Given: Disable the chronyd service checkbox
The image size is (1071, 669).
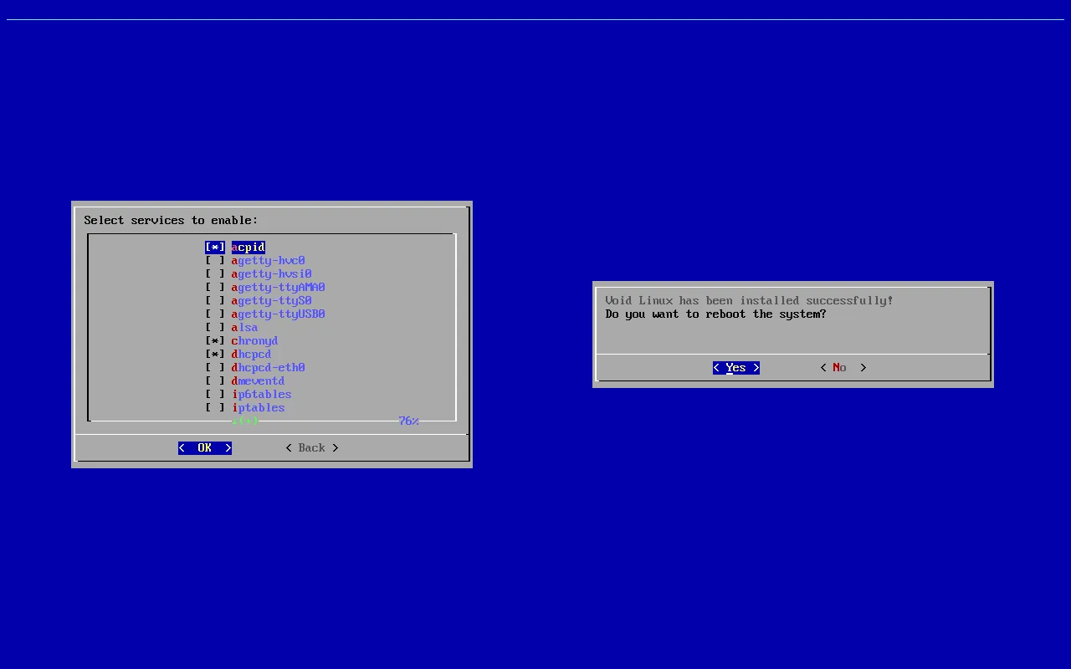Looking at the screenshot, I should [x=215, y=341].
